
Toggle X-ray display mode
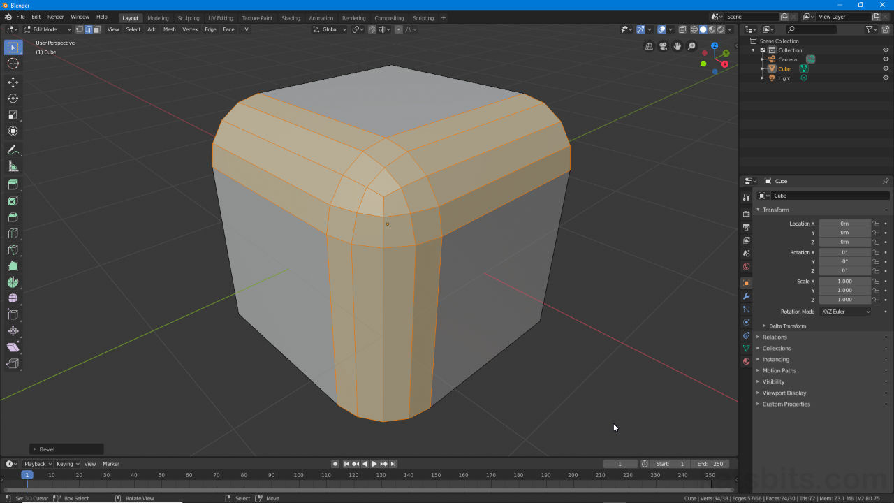682,29
